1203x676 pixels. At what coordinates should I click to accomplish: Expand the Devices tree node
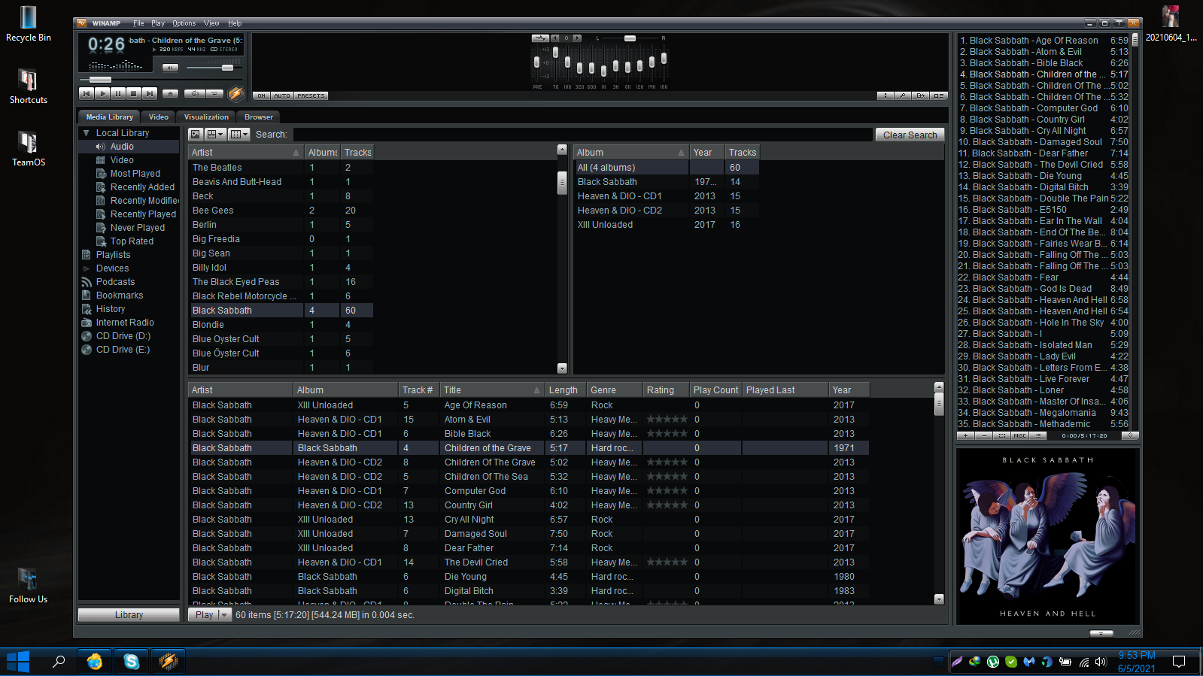tap(87, 268)
